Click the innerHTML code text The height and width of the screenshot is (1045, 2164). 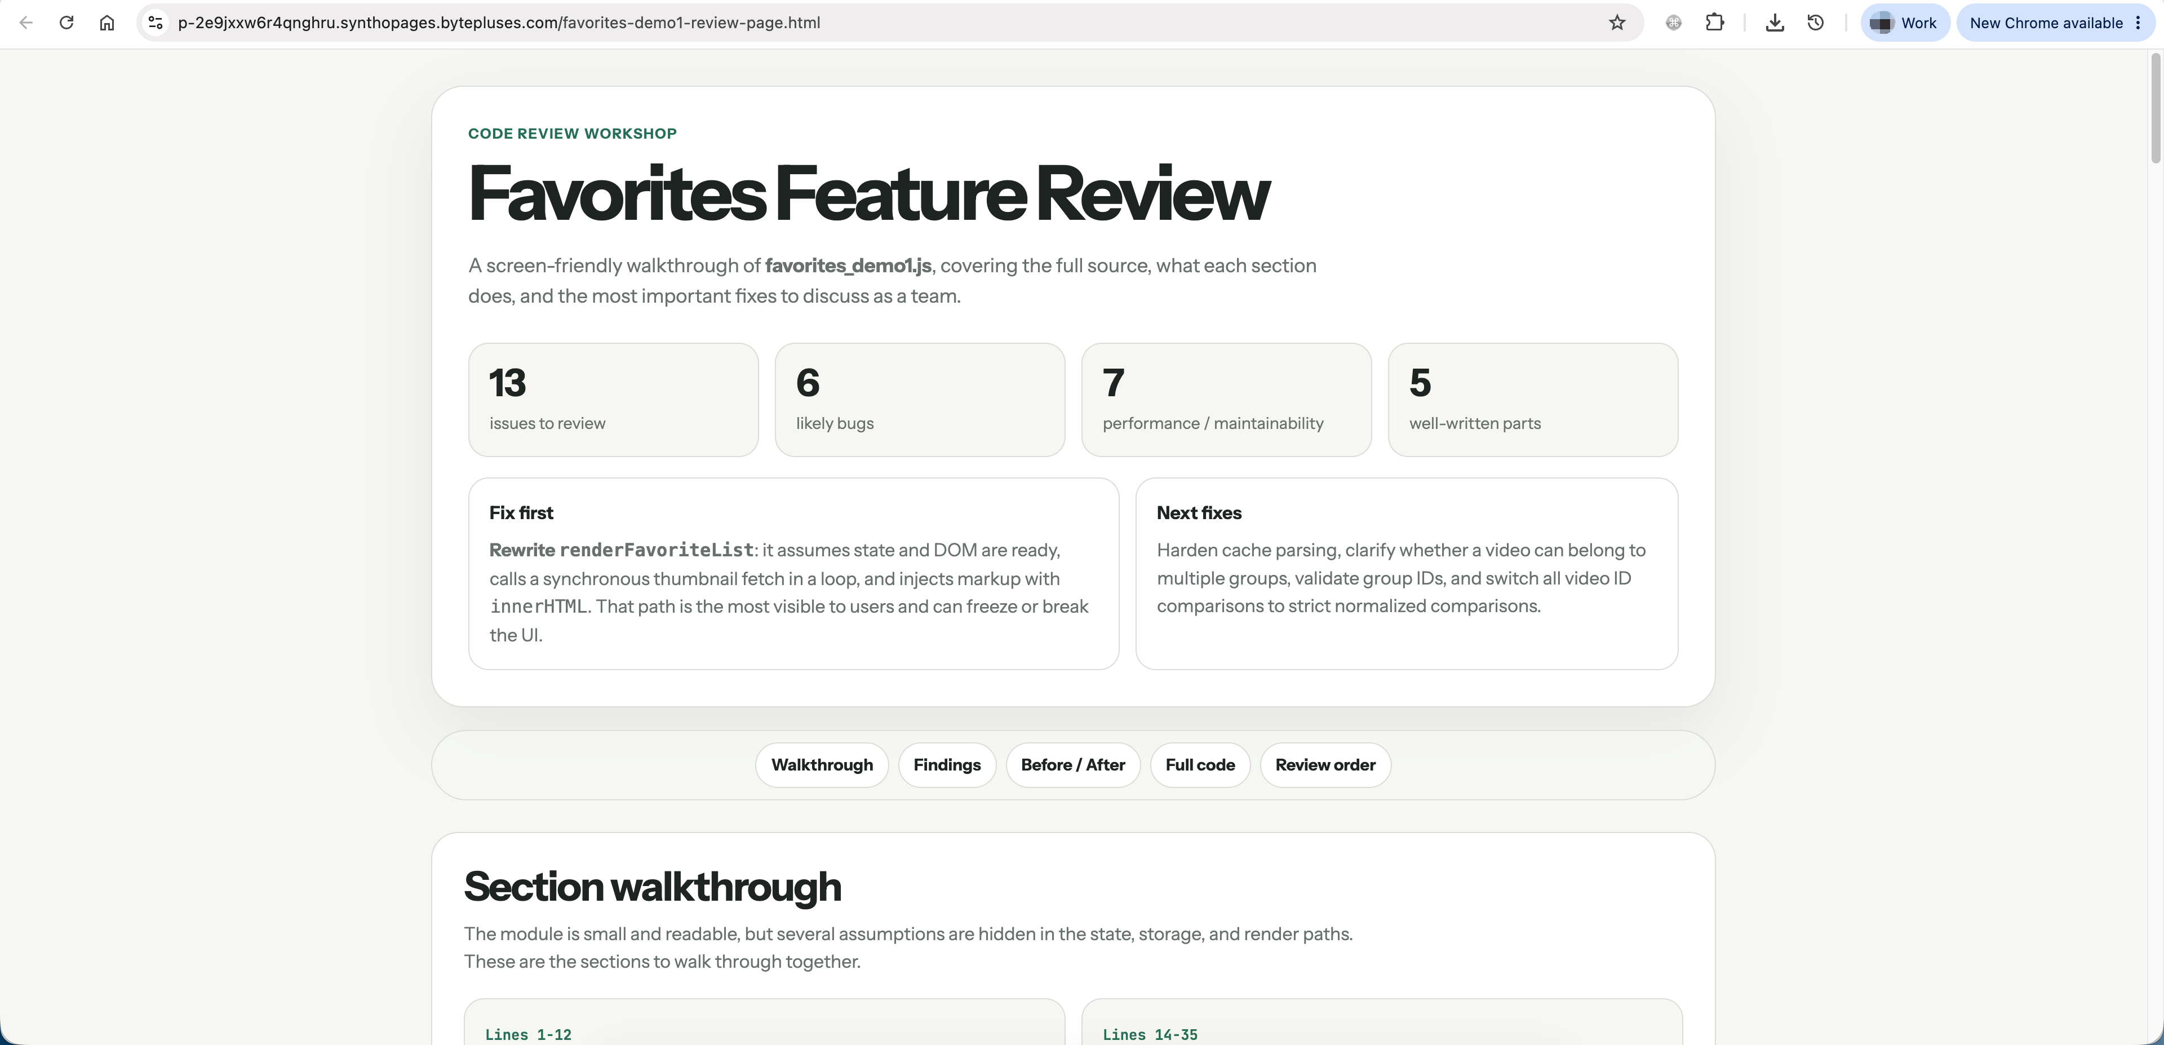coord(538,606)
